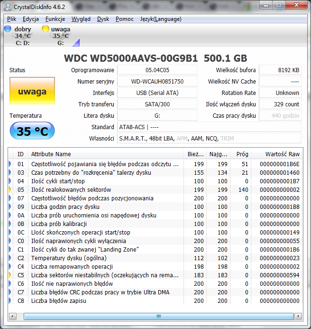Click the yellow status icon of row 05
Screen dimensions: 311x329
coord(9,189)
